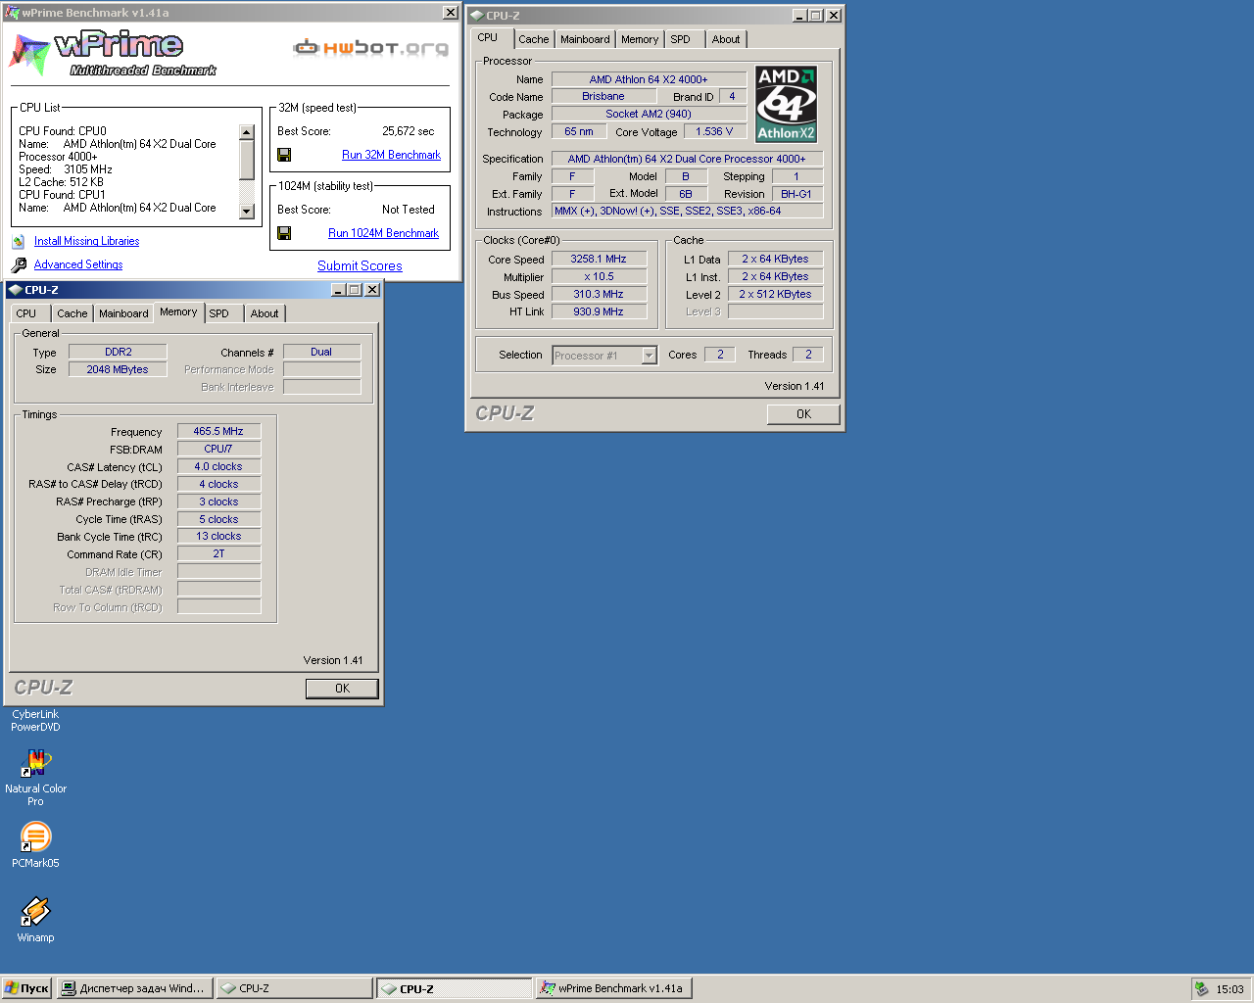Click the CPU List scrollbar up arrow

click(x=247, y=132)
